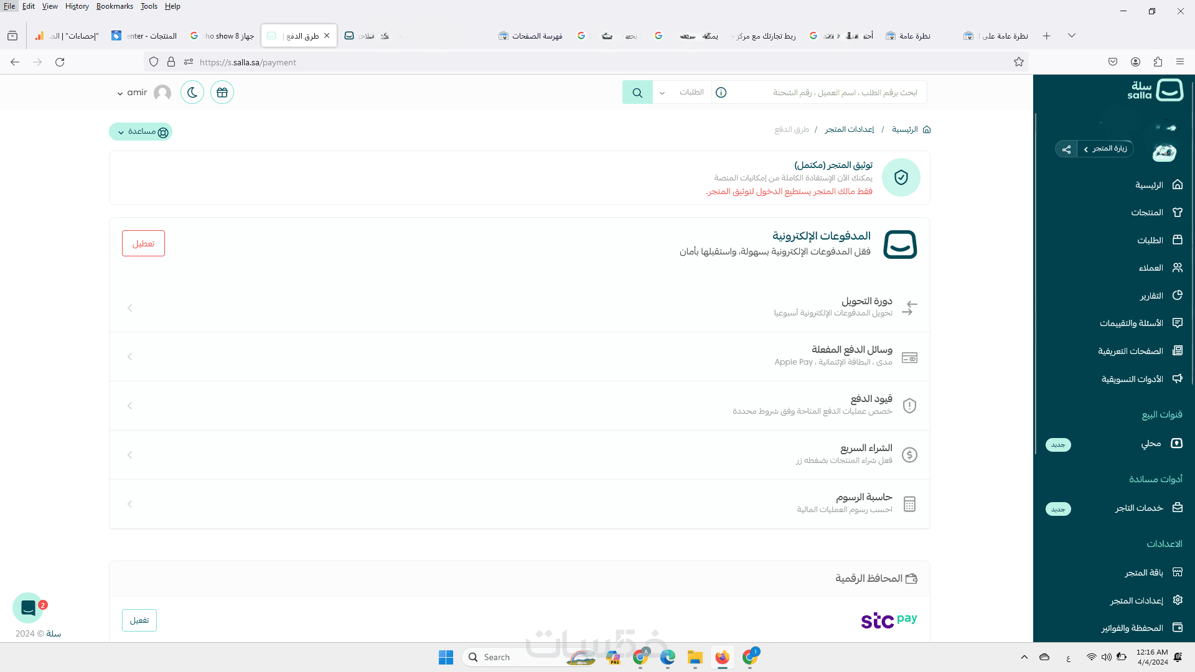
Task: Open المنتجات products in sidebar
Action: 1157,212
